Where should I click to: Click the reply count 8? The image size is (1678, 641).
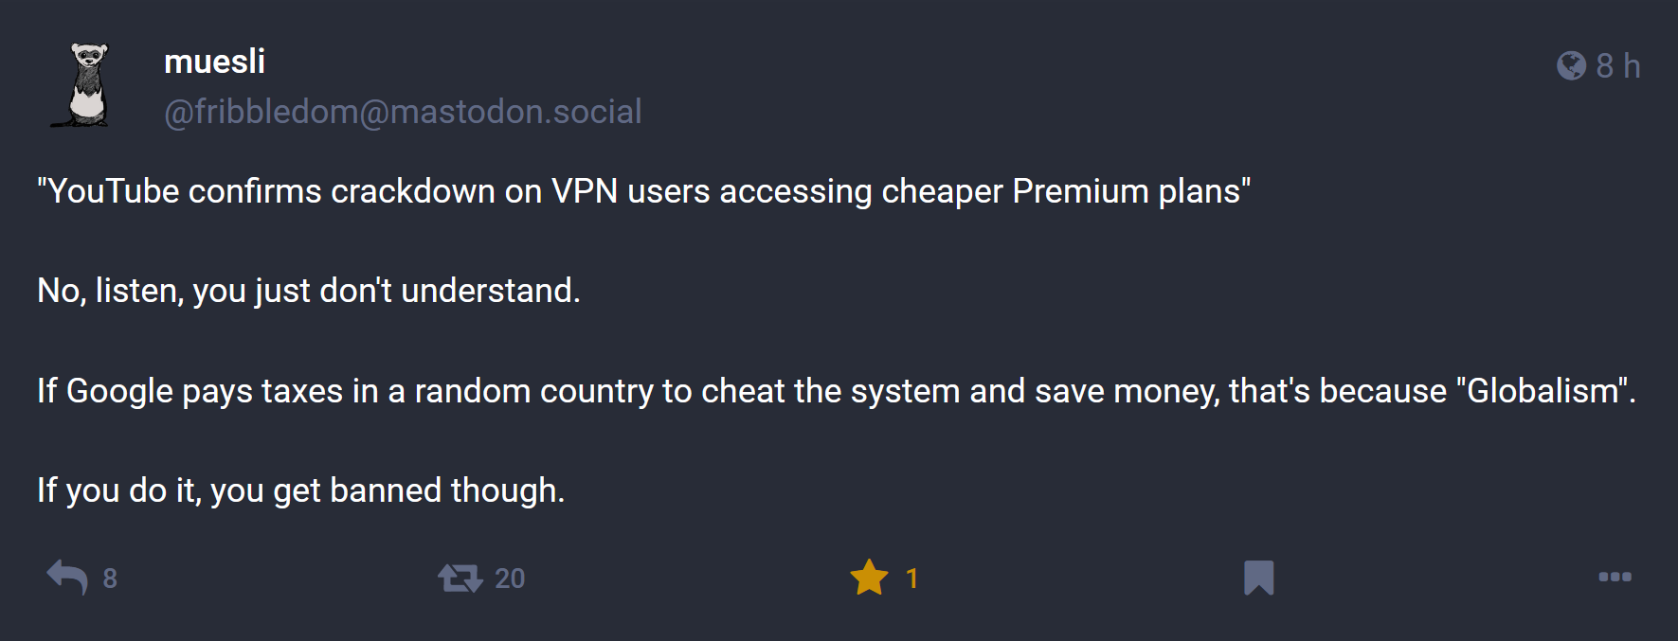[110, 579]
